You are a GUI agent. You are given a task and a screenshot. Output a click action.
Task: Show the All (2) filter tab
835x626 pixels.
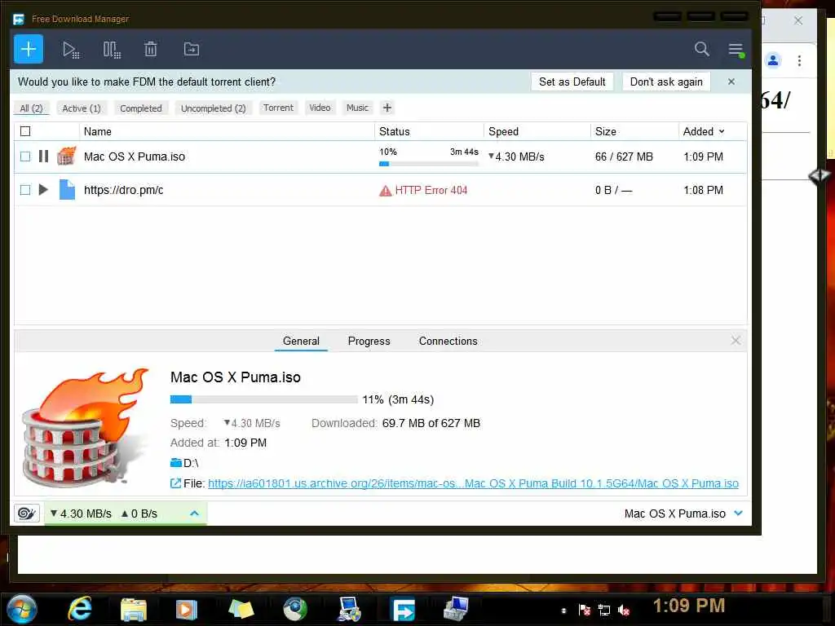coord(32,108)
